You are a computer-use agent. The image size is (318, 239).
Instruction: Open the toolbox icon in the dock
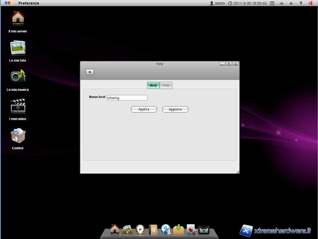204,230
